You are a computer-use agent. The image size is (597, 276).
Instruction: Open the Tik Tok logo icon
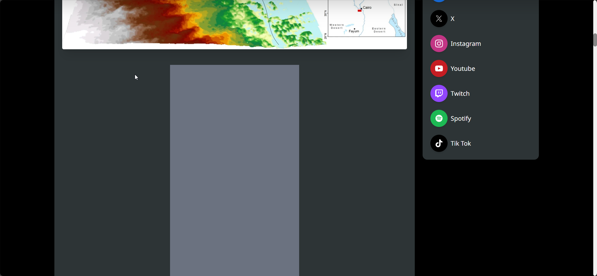coord(439,143)
